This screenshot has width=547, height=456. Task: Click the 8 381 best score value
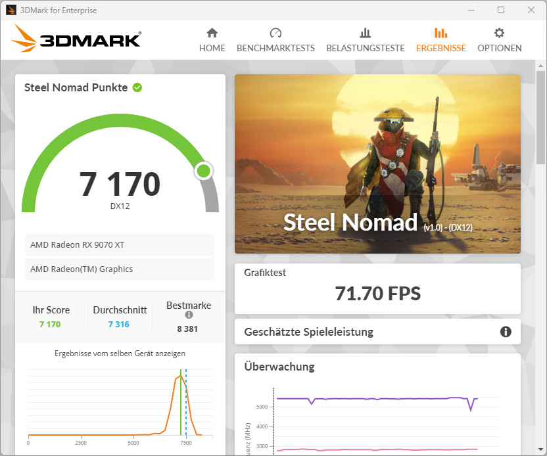point(187,329)
